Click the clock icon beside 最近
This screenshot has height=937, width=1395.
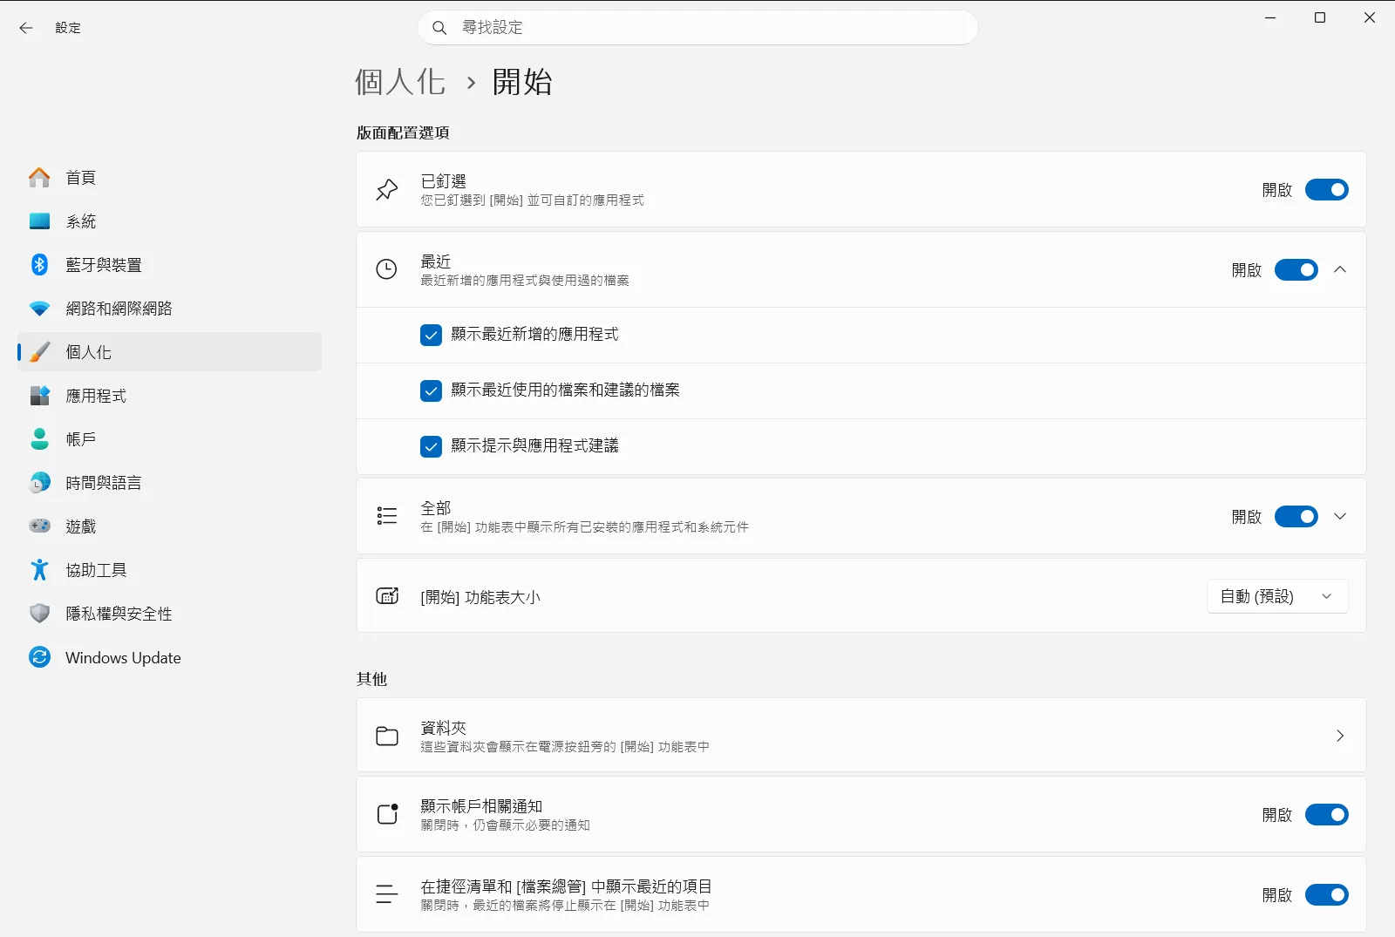pos(386,269)
